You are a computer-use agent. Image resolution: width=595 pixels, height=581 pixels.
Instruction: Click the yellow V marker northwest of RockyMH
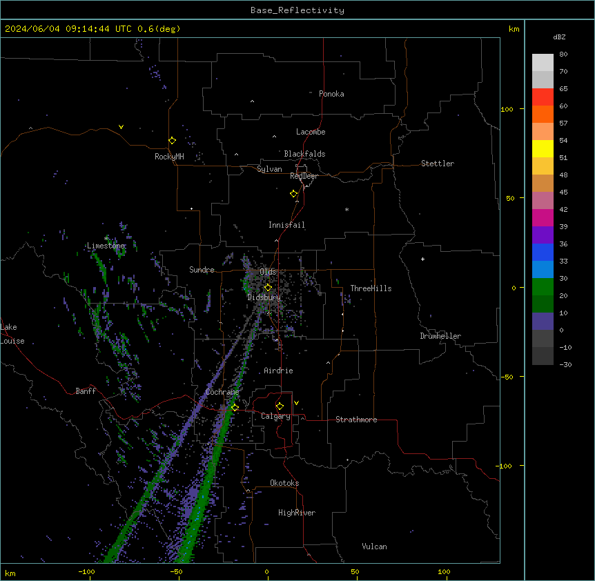click(x=121, y=127)
